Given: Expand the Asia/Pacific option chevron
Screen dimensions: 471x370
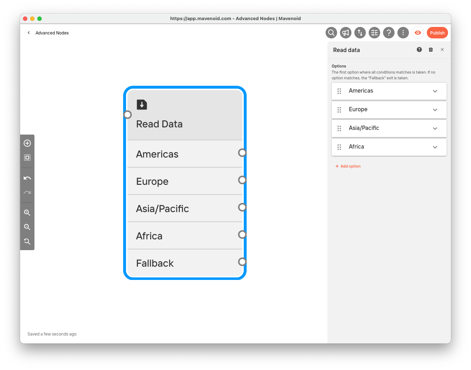Looking at the screenshot, I should [435, 128].
